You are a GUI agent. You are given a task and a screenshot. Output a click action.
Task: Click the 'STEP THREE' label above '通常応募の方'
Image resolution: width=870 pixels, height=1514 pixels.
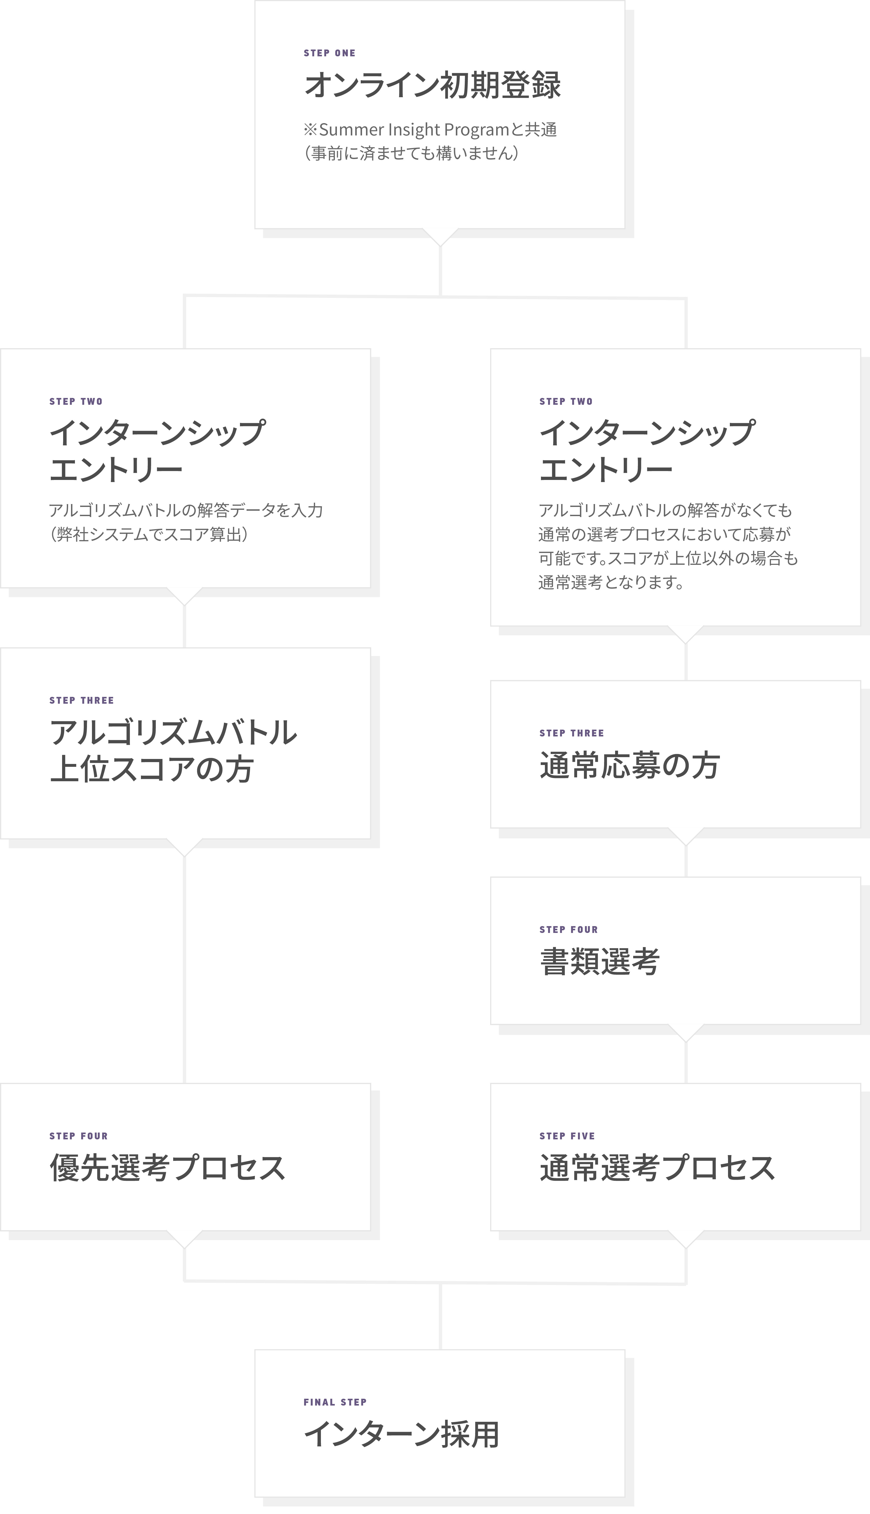click(571, 733)
